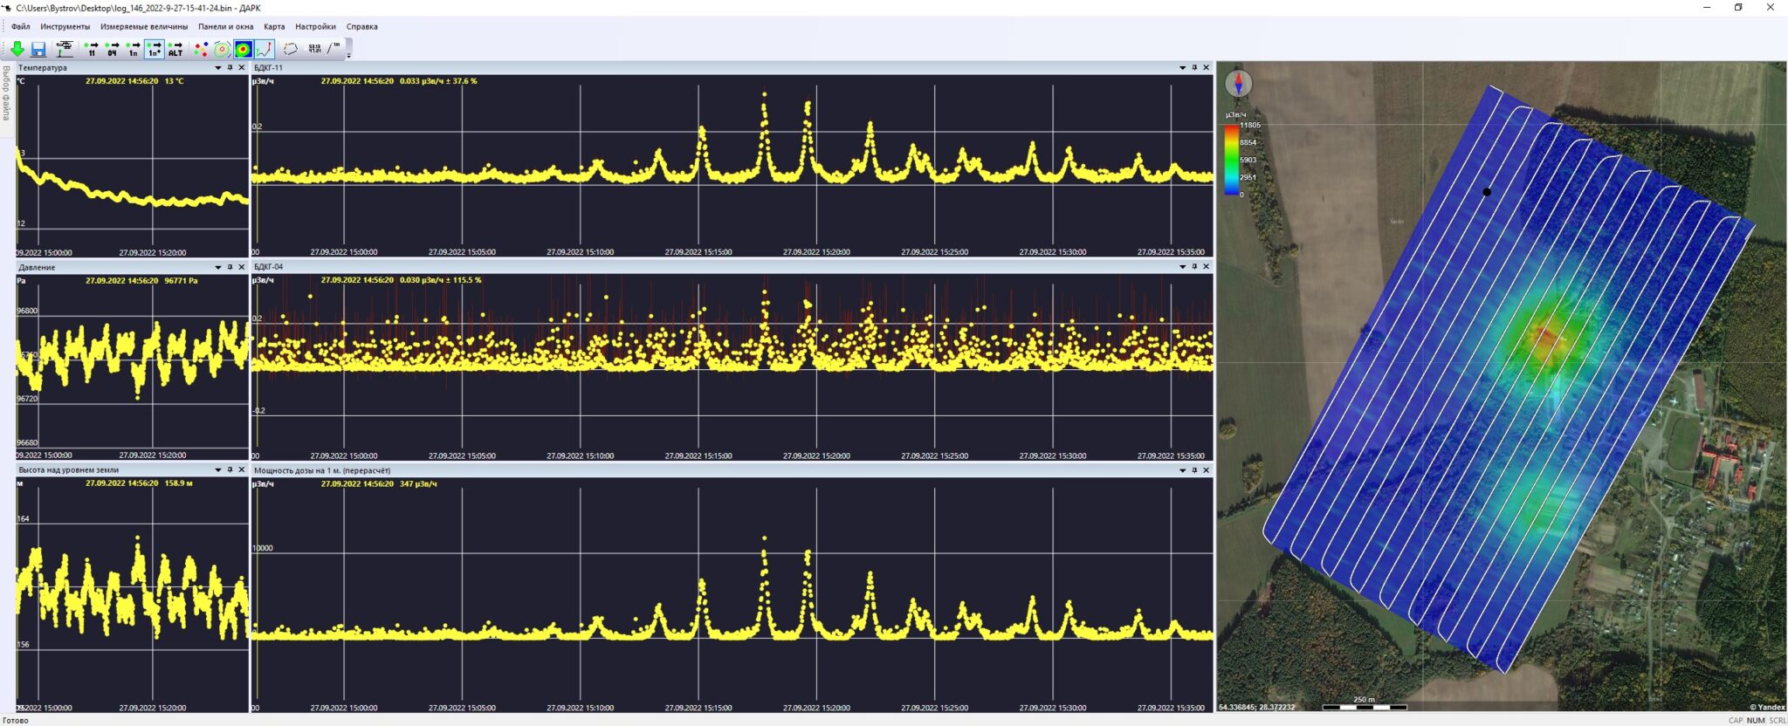Click the map coordinates '54.336845; 28.372232'
Viewport: 1788px width, 726px height.
coord(1256,707)
